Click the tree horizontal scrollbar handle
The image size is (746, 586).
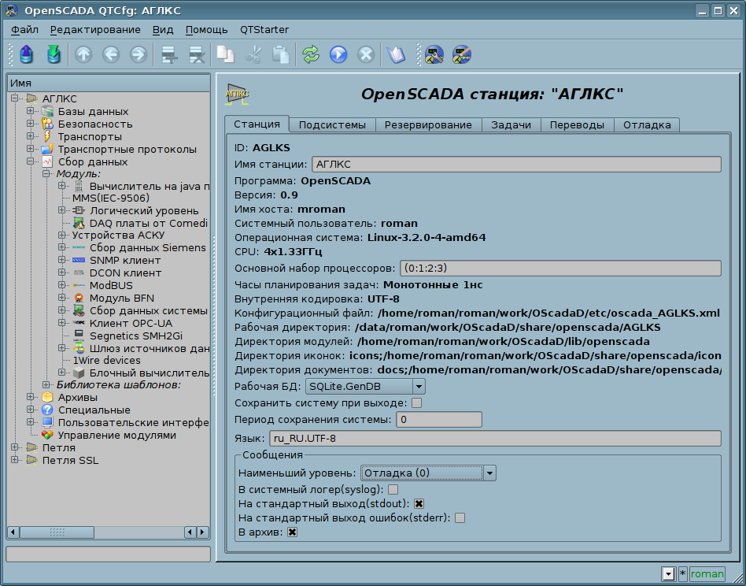coord(57,532)
